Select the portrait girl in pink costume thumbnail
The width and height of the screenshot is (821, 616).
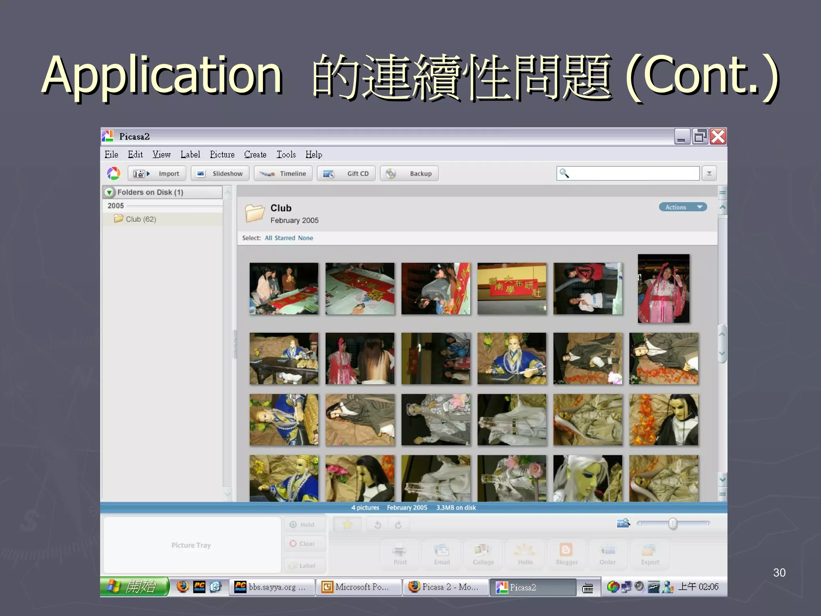pos(664,288)
